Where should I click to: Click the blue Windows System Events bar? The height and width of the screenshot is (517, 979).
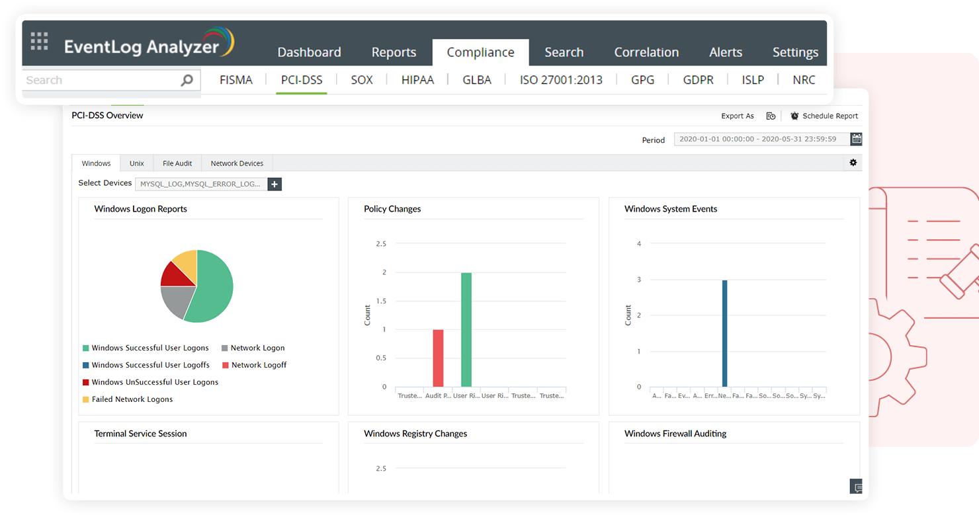[725, 333]
